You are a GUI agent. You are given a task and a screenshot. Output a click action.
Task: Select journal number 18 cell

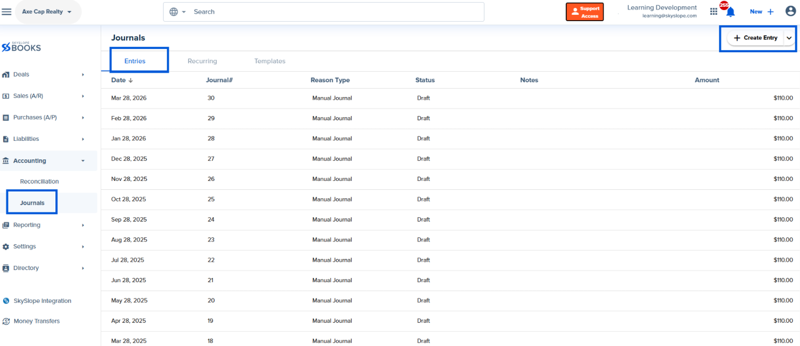tap(211, 341)
